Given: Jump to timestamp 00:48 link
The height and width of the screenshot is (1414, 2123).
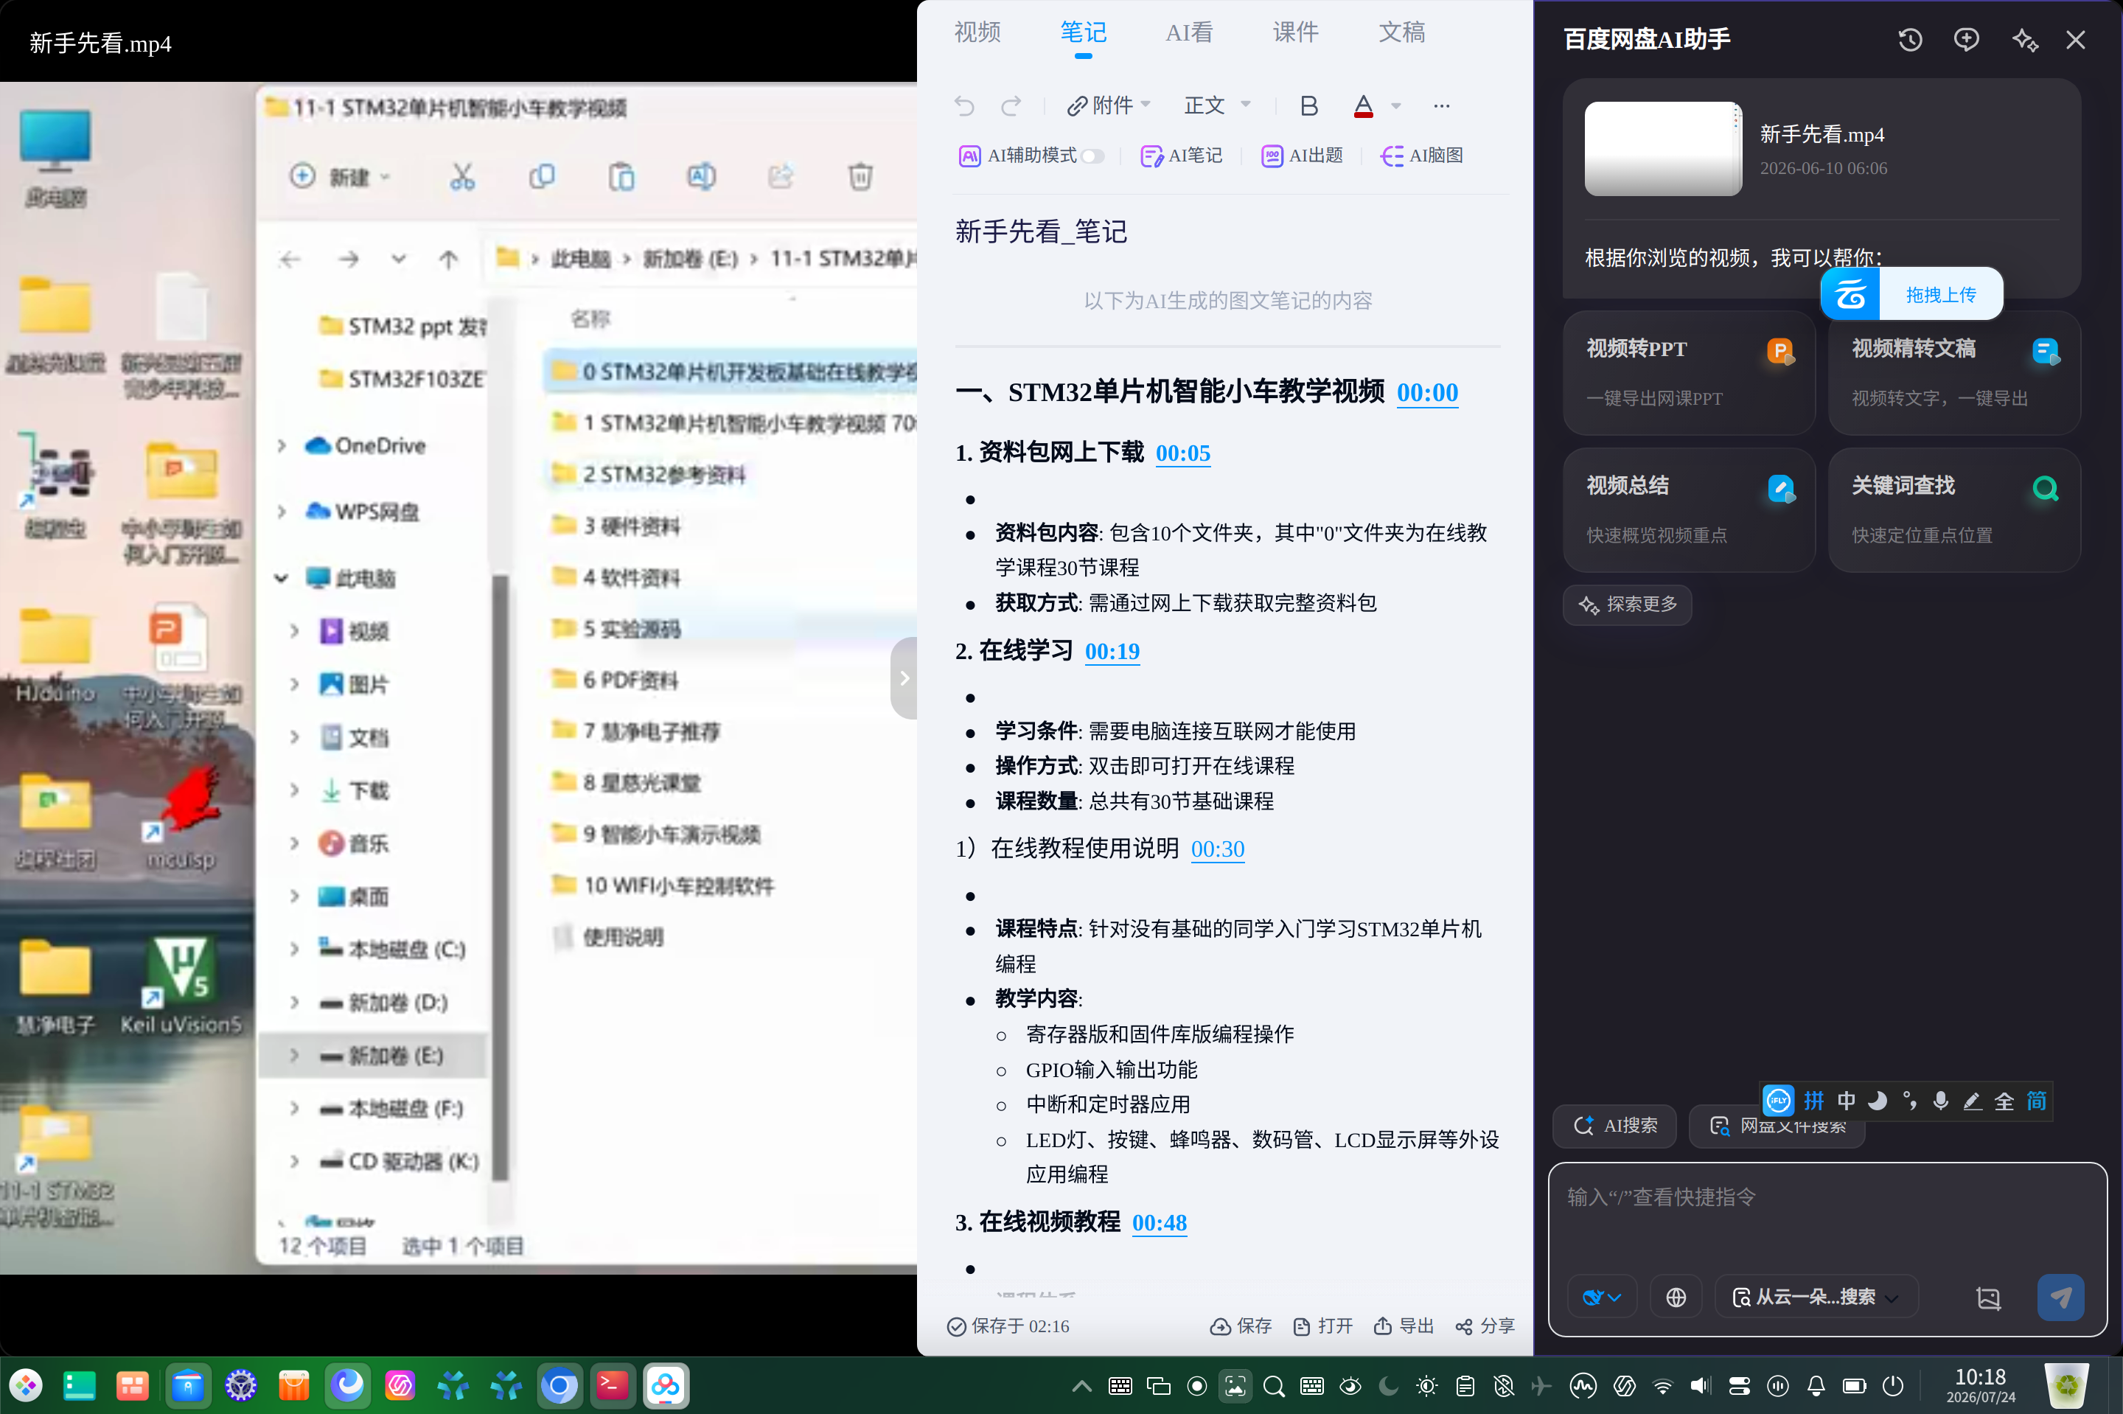Looking at the screenshot, I should (x=1160, y=1223).
